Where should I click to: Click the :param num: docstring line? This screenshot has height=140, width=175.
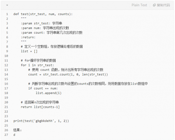click(x=45, y=28)
